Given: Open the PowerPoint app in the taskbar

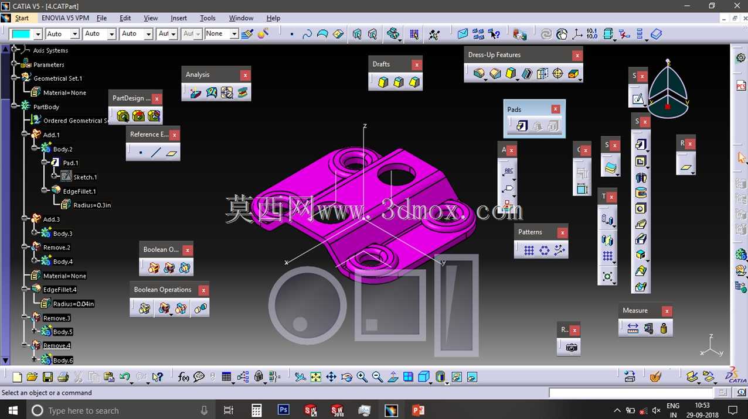Looking at the screenshot, I should click(x=418, y=410).
